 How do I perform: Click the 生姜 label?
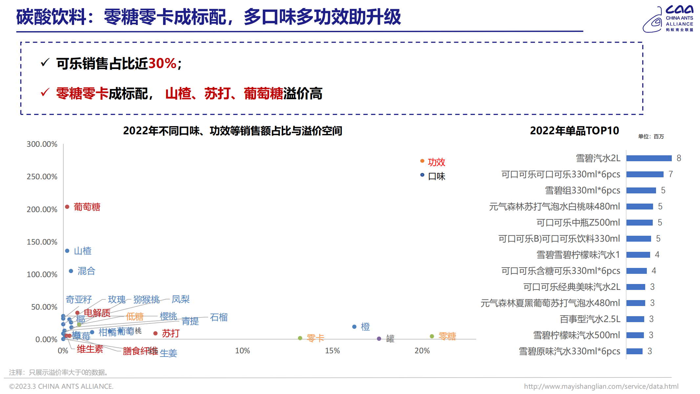pyautogui.click(x=168, y=353)
